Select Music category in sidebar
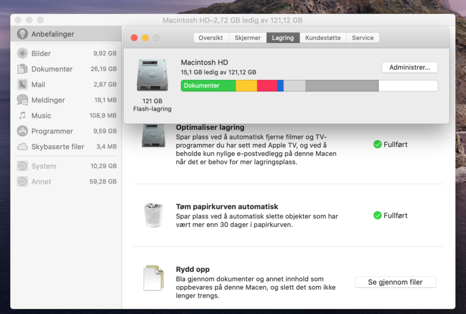 tap(67, 115)
